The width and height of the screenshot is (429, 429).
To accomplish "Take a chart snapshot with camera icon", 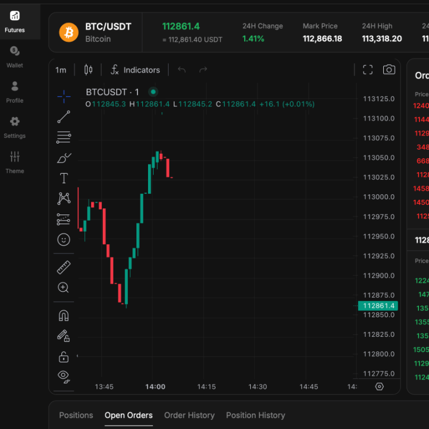I will click(389, 69).
